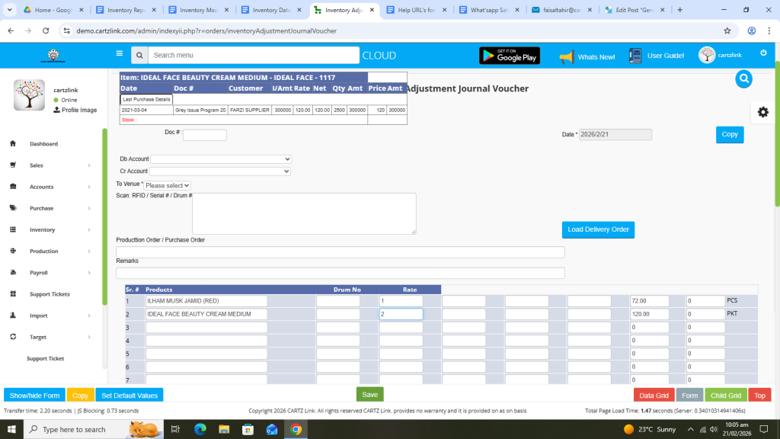780x439 pixels.
Task: Click the Whats New megaphone icon
Action: click(x=566, y=56)
